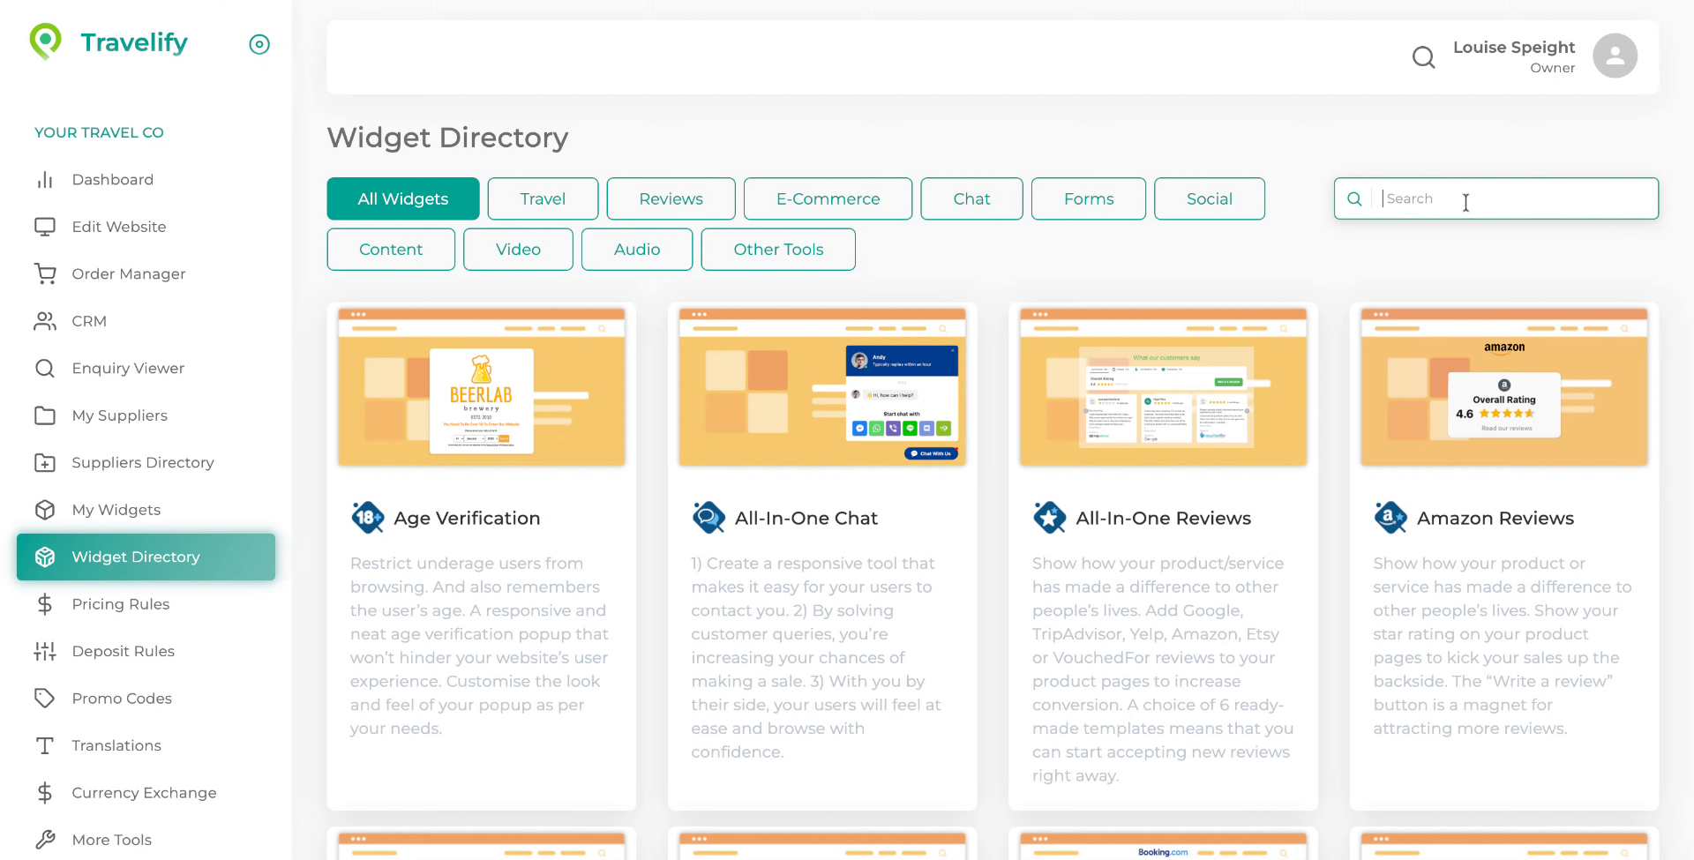
Task: Open More Tools in the sidebar
Action: click(111, 840)
